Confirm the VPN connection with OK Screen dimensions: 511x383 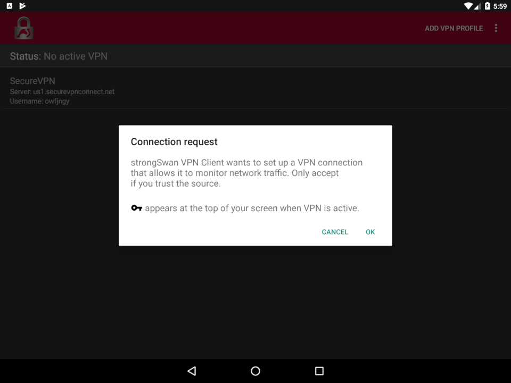click(370, 232)
